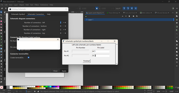Image resolution: width=179 pixels, height=93 pixels.
Task: Click the lock width and height icon
Action: (x=97, y=9)
